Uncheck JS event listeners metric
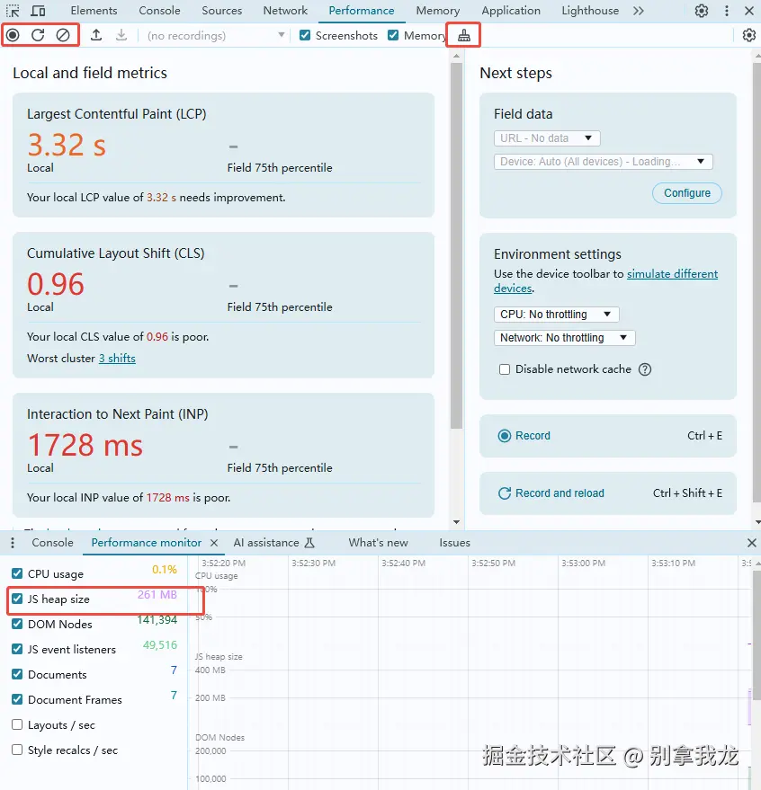 pos(17,649)
